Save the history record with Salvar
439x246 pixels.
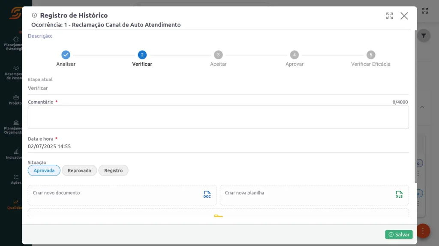(x=399, y=234)
